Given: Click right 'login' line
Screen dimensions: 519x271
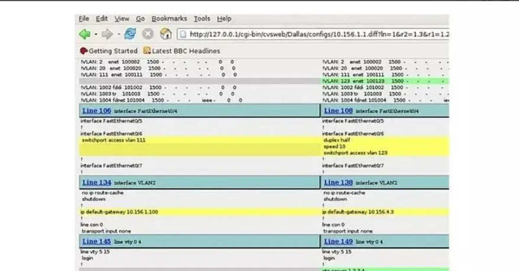Looking at the screenshot, I should coord(329,258).
